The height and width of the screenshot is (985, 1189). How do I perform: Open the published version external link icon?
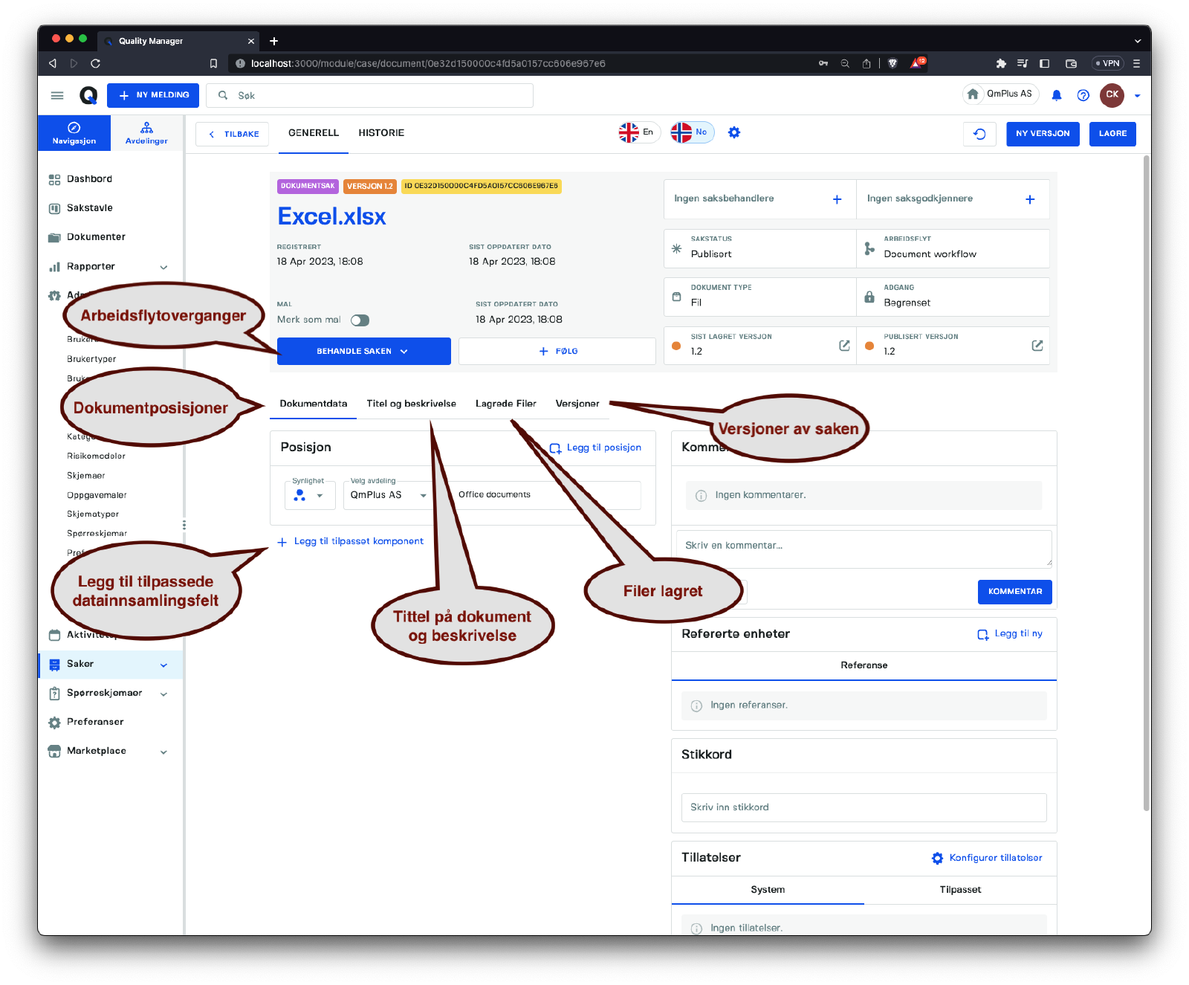1037,346
